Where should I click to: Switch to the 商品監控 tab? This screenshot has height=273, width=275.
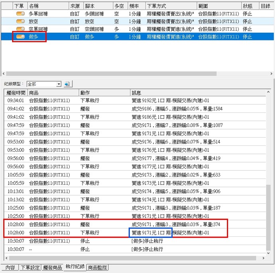point(98,267)
